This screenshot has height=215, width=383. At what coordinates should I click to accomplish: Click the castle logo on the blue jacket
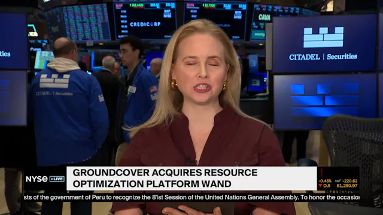pyautogui.click(x=54, y=81)
